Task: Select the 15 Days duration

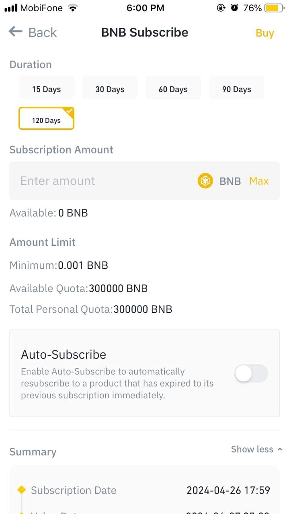Action: pyautogui.click(x=46, y=89)
